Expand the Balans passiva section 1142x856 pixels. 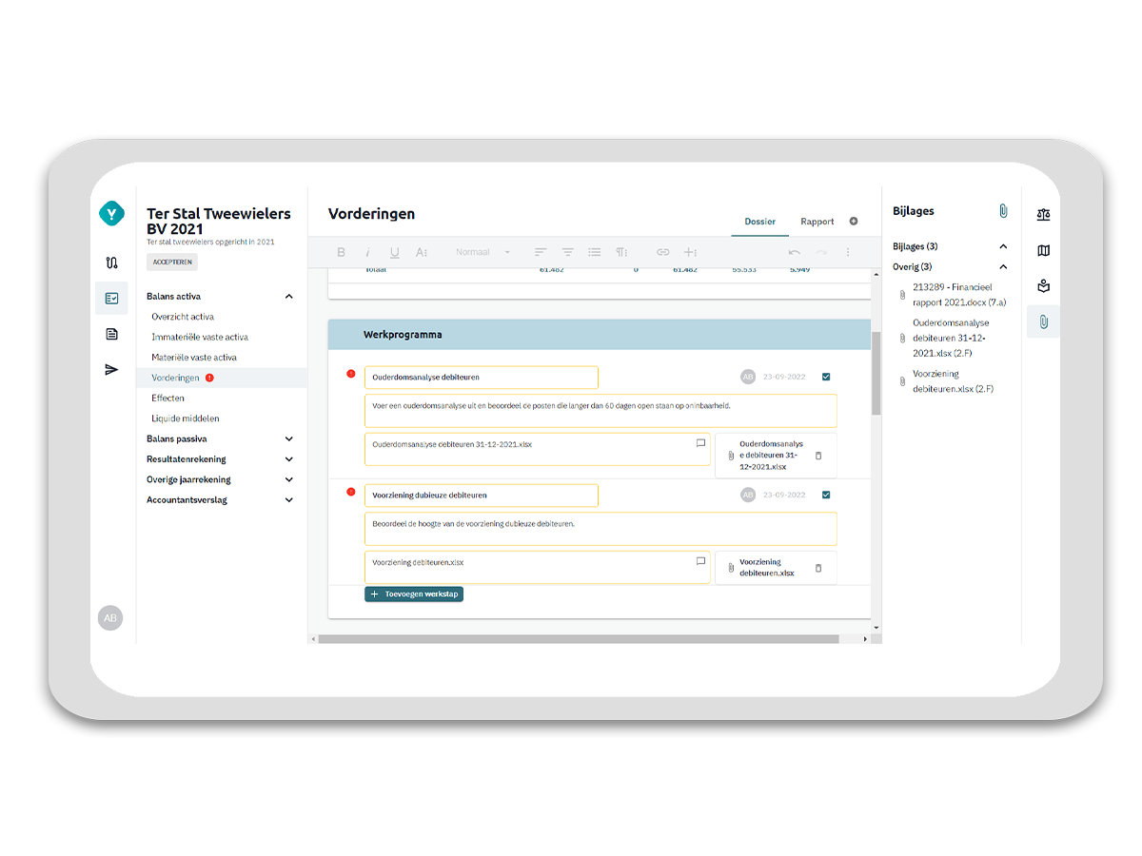coord(289,439)
